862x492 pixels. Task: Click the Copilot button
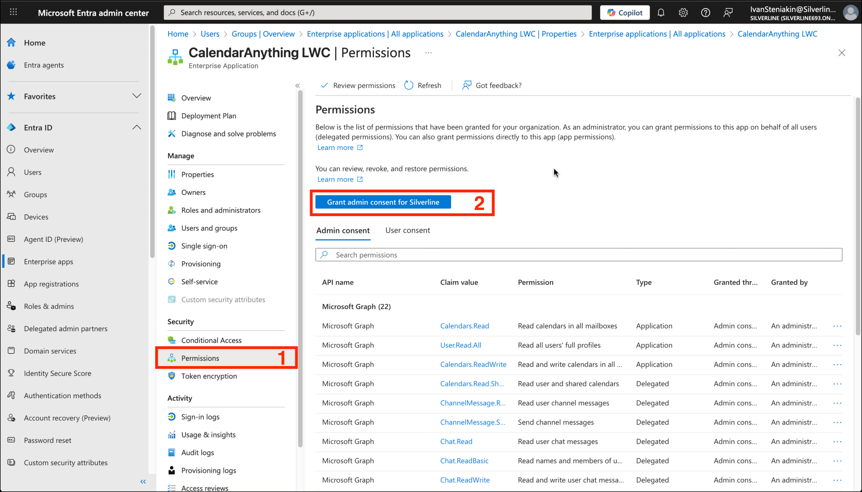[x=625, y=13]
